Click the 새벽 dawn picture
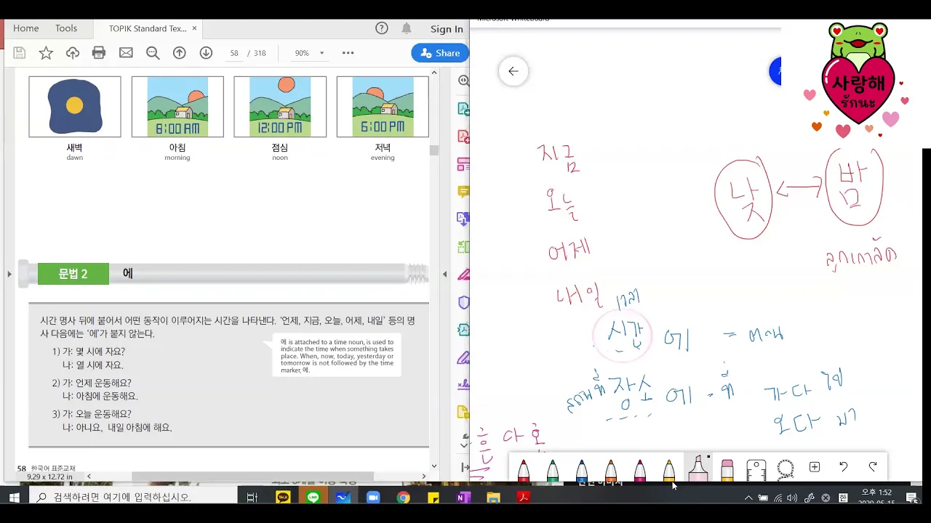 pyautogui.click(x=75, y=107)
